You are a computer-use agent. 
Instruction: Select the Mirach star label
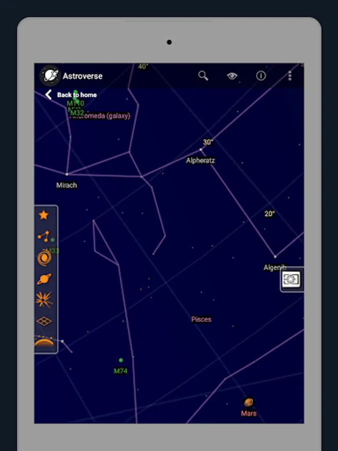67,185
